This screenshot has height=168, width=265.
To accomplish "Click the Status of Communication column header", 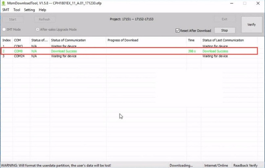I will click(68, 40).
